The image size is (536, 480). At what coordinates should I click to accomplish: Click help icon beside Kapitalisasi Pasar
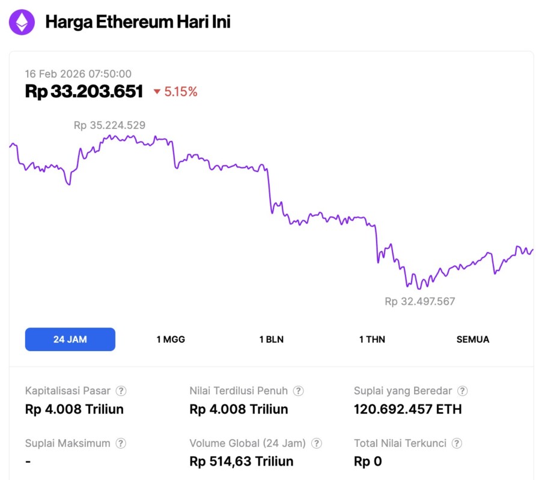121,391
